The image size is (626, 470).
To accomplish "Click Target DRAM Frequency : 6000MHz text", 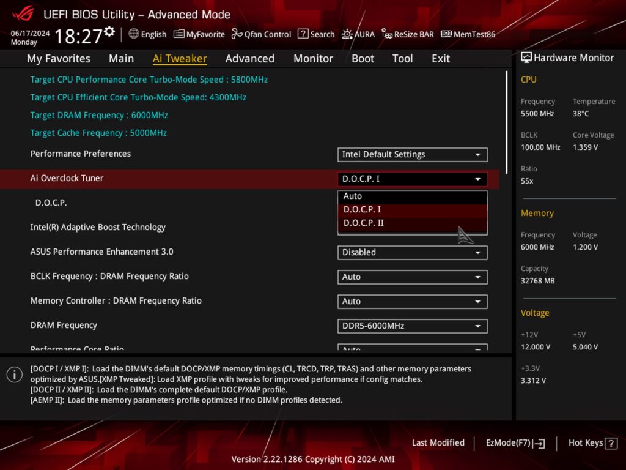I will click(99, 115).
